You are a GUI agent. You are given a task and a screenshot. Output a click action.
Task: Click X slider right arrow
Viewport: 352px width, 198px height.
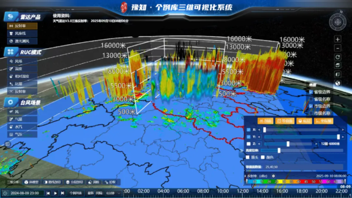pos(343,130)
